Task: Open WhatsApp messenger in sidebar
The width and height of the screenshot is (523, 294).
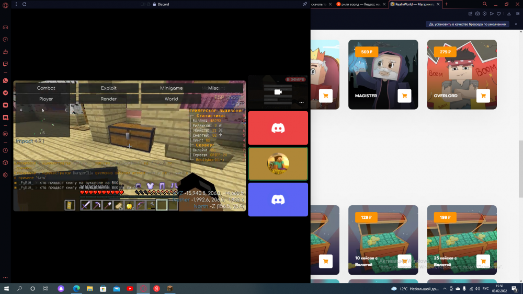Action: pyautogui.click(x=5, y=80)
